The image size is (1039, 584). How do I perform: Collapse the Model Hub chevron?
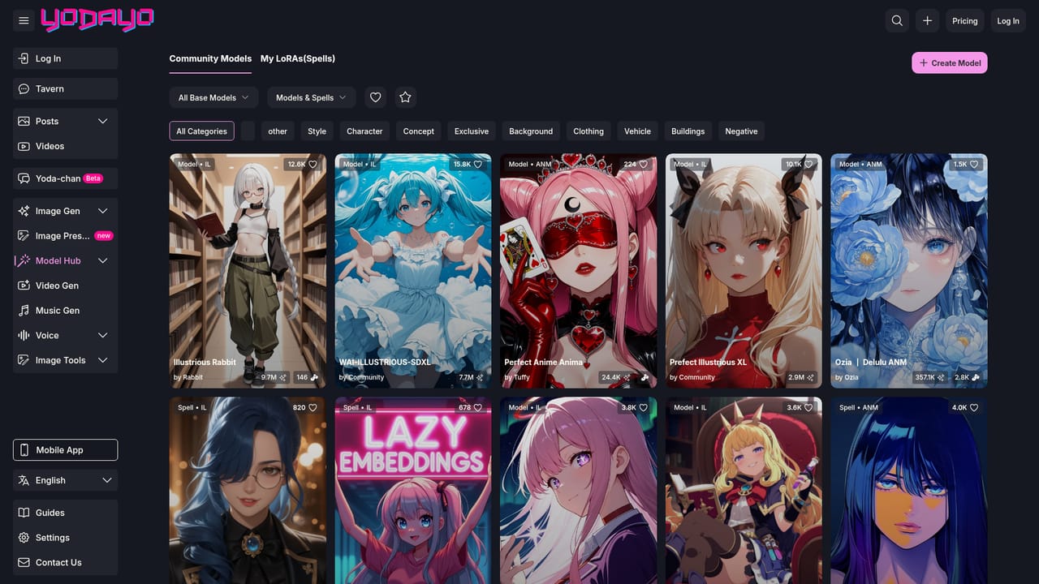[102, 260]
